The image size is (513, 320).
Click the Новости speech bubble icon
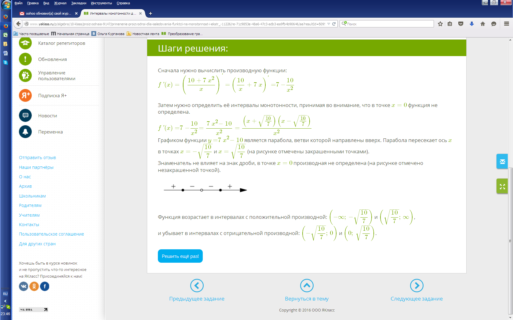(25, 116)
